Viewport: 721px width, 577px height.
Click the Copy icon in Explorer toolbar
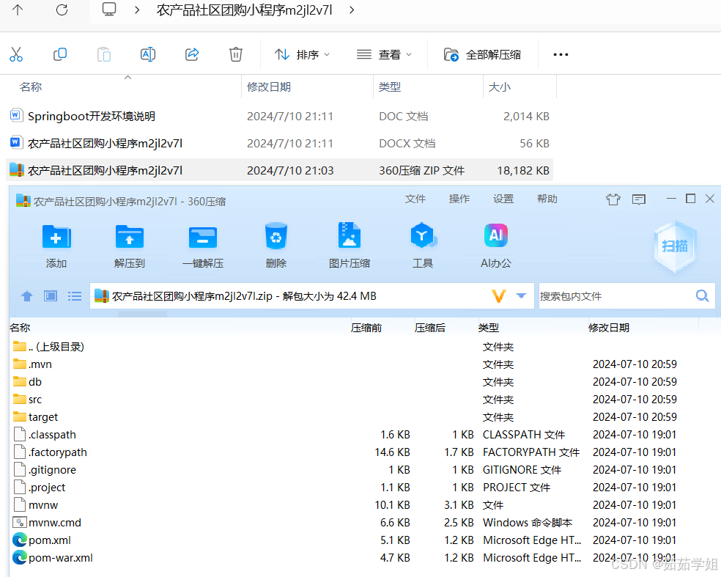click(x=60, y=54)
